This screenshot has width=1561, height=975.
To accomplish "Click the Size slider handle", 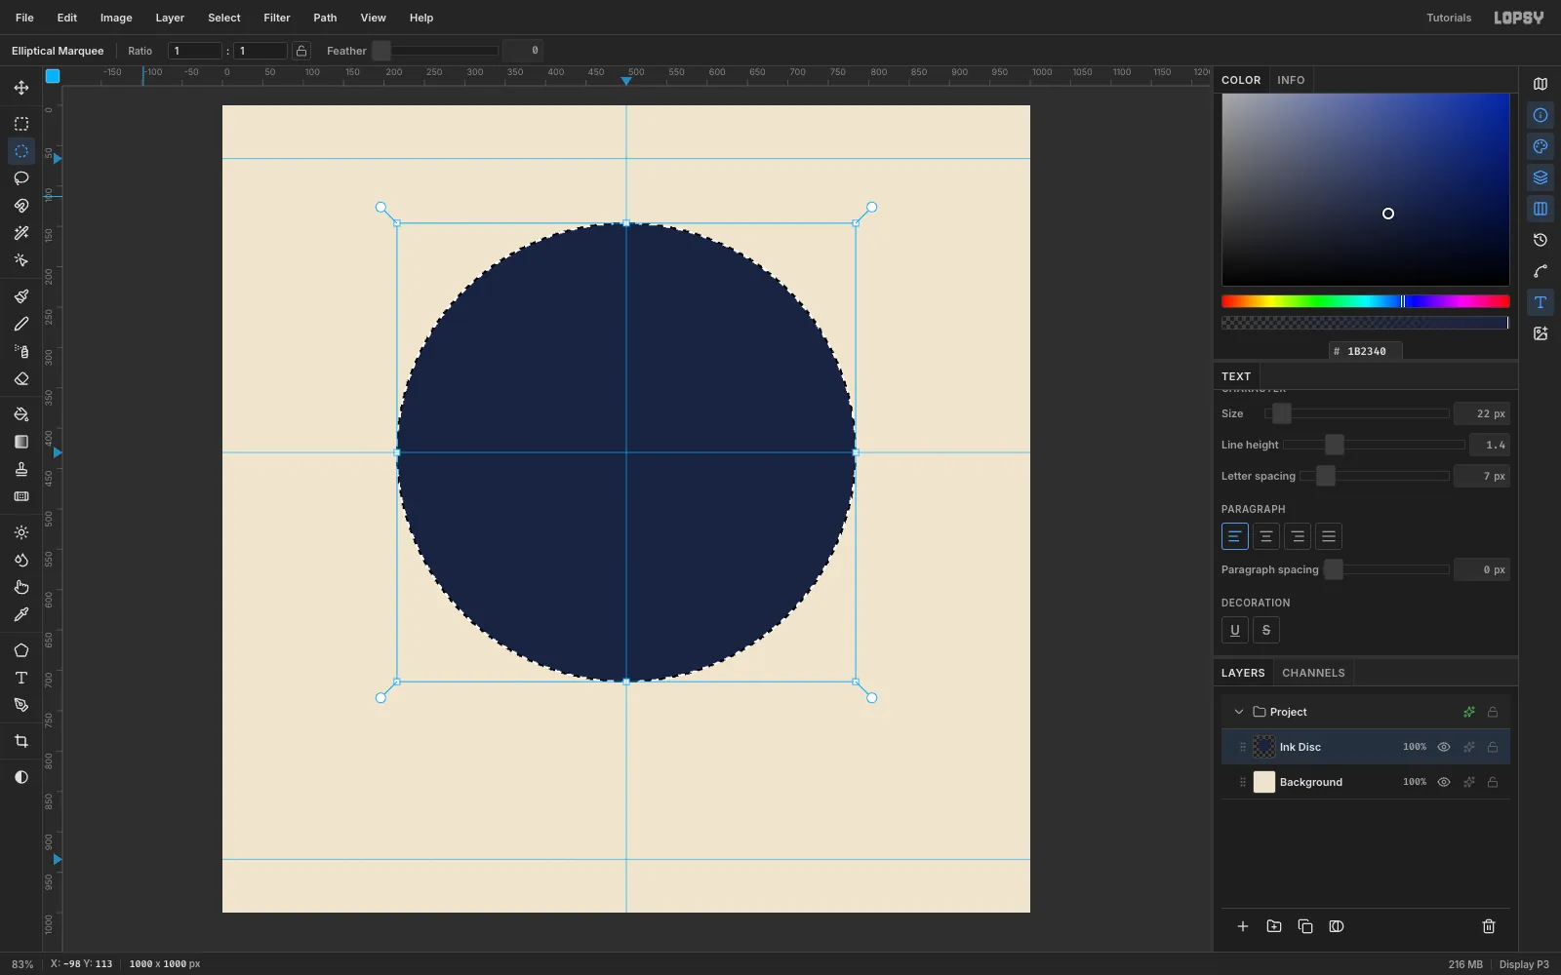I will coord(1282,413).
